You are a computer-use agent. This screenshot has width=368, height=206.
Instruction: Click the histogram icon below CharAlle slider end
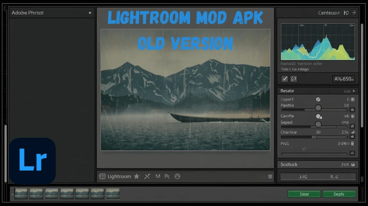(x=352, y=137)
